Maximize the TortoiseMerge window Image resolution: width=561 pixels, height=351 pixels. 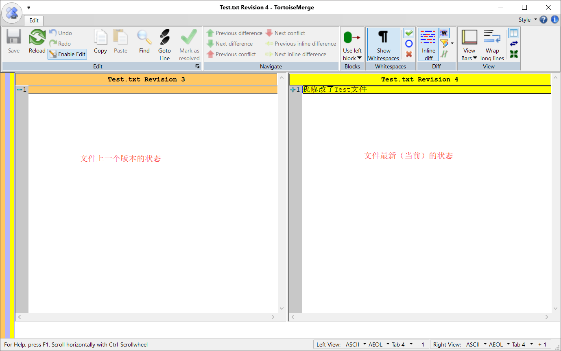(x=524, y=7)
